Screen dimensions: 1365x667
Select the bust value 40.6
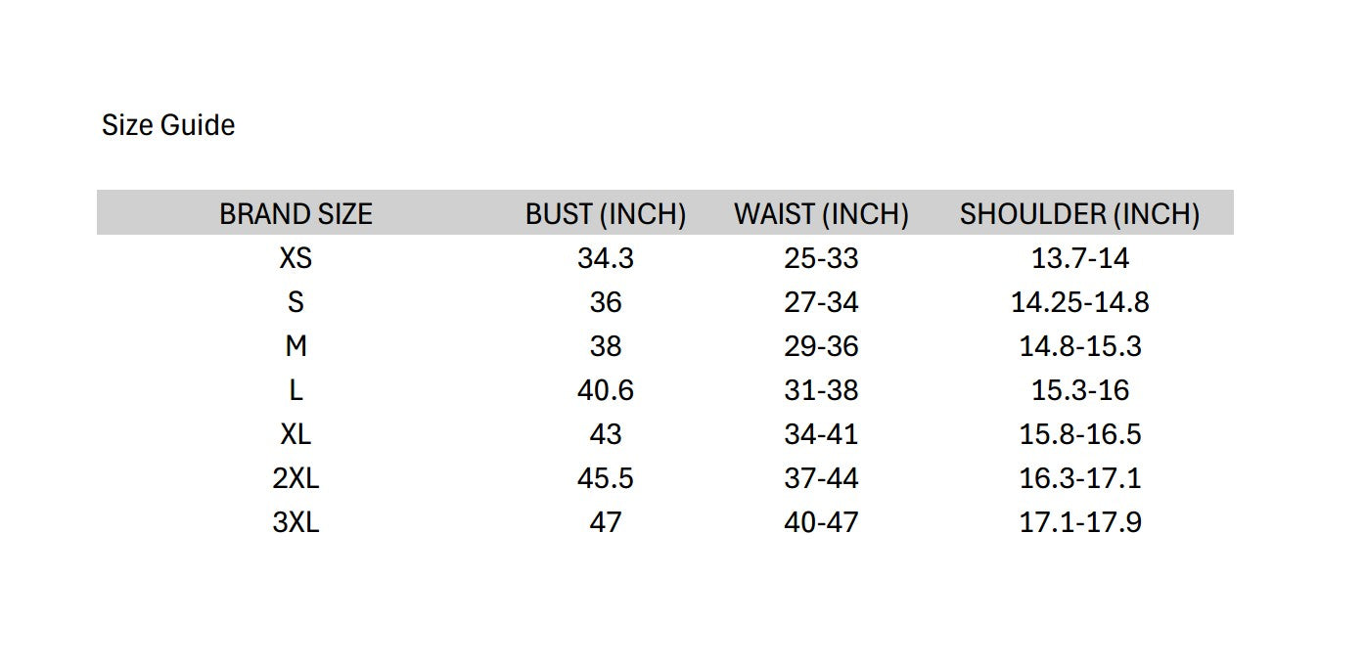(x=606, y=390)
